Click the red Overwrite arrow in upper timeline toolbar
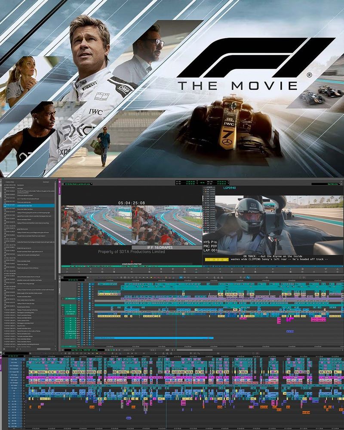The height and width of the screenshot is (430, 344). [x=155, y=277]
